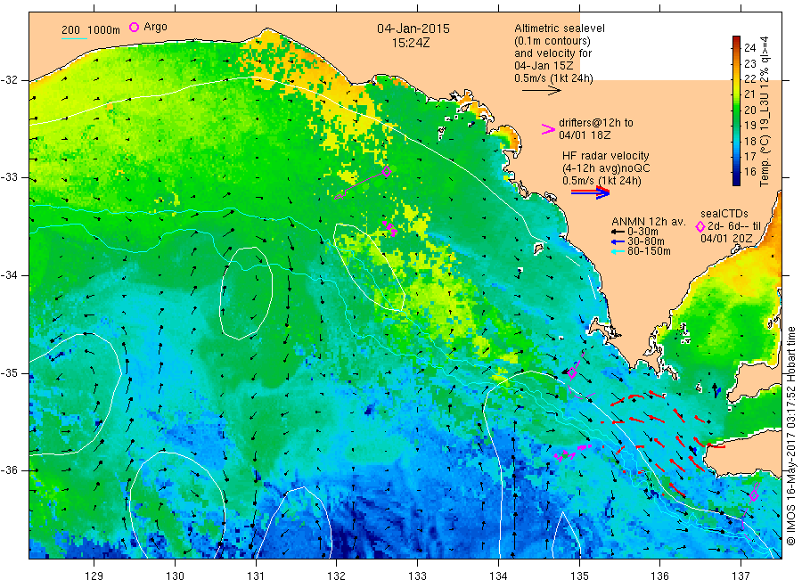Select the seal CTD diamond near 33S 132.6E
The width and height of the screenshot is (802, 588).
(x=388, y=172)
